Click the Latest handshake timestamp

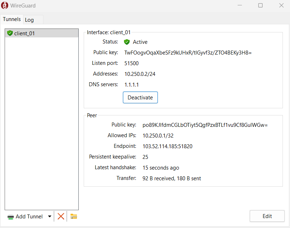(161, 167)
